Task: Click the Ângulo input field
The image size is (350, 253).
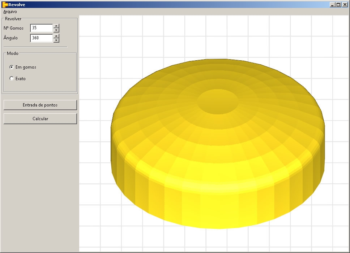Action: click(x=41, y=38)
